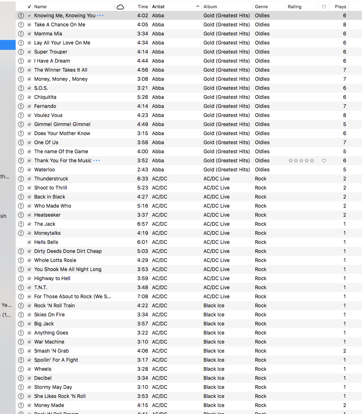Set a rating for Thank You For the Music
This screenshot has height=414, width=362.
[301, 161]
